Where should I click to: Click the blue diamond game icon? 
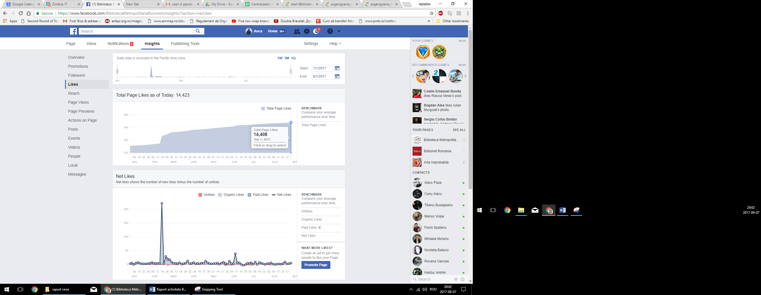pyautogui.click(x=423, y=52)
